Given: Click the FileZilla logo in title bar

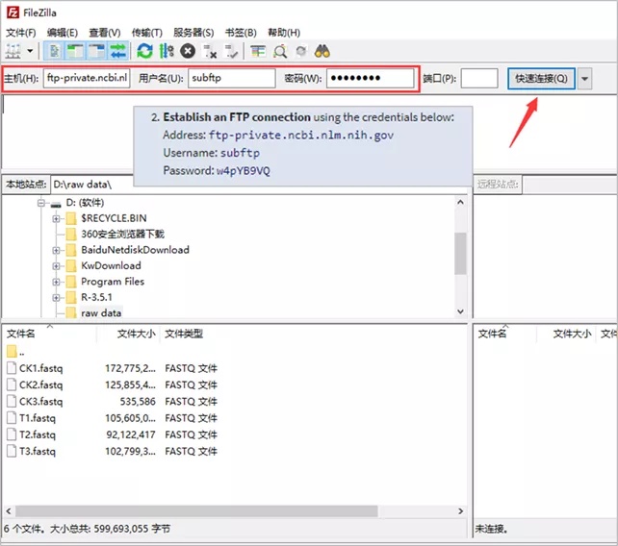Looking at the screenshot, I should point(13,12).
